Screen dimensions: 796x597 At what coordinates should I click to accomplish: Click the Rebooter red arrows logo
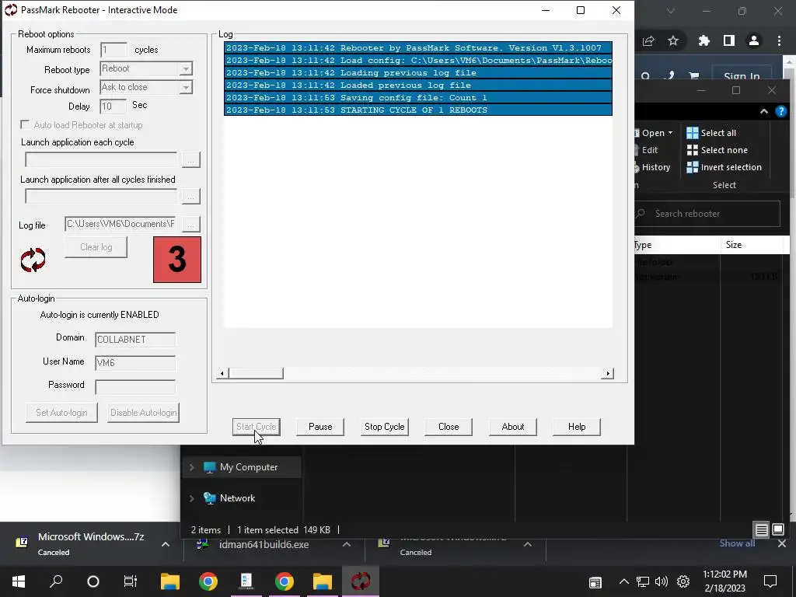(33, 260)
